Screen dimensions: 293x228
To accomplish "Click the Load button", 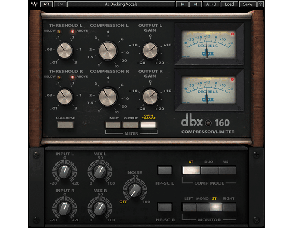I will (x=230, y=4).
